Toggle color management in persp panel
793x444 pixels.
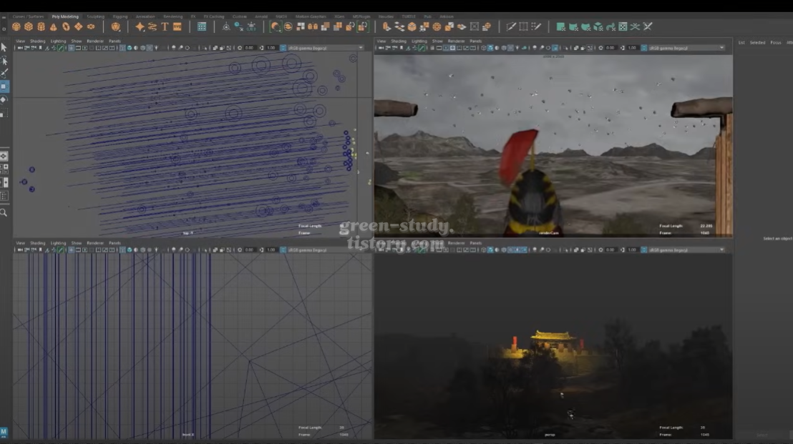[644, 250]
